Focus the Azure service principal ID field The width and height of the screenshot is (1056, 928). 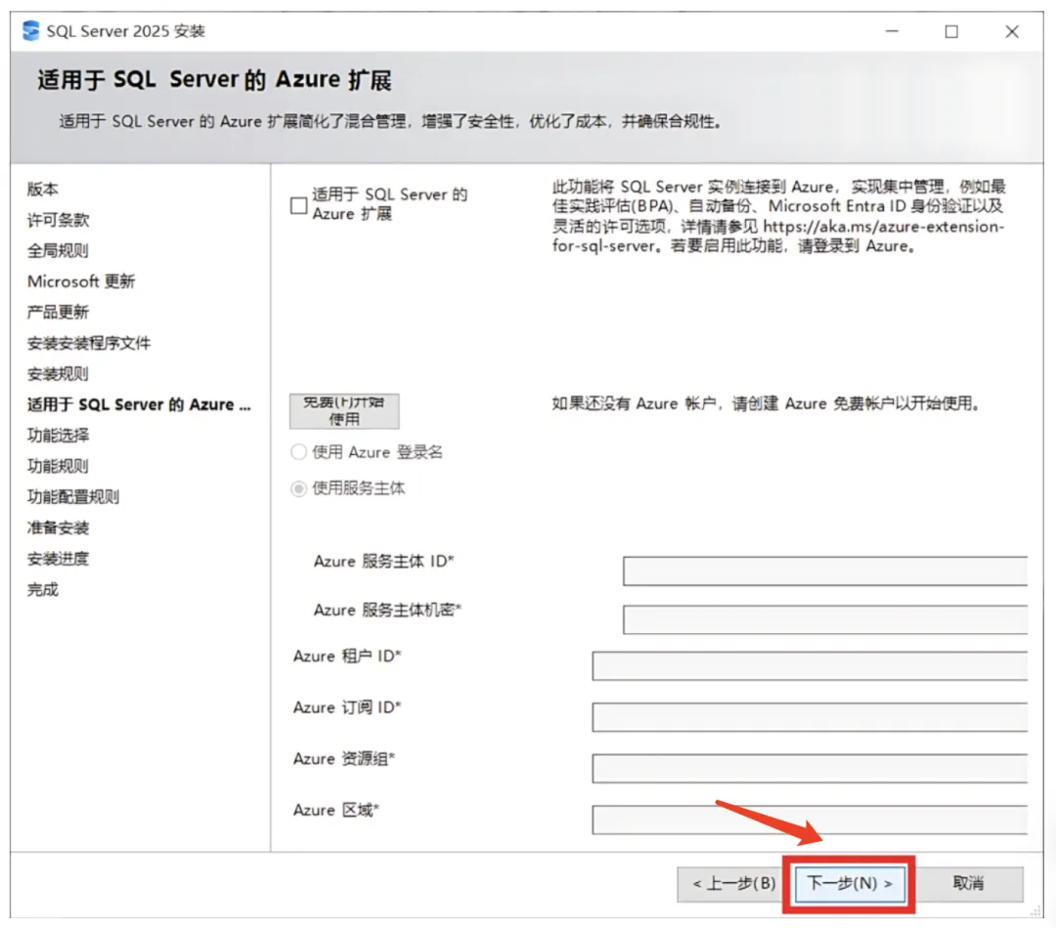(825, 571)
